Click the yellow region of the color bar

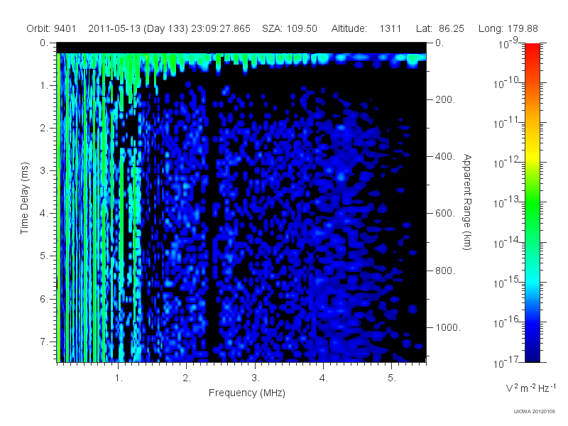click(532, 154)
